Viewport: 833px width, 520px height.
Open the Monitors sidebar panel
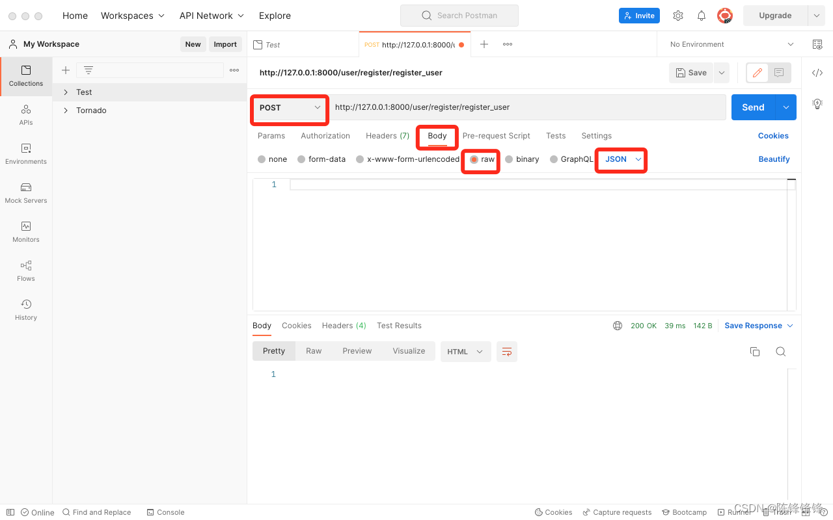click(x=26, y=233)
